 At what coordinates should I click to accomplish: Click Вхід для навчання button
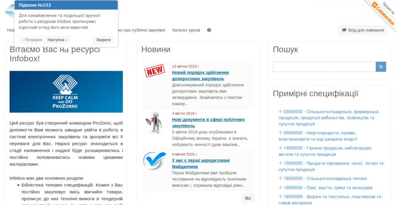363,30
